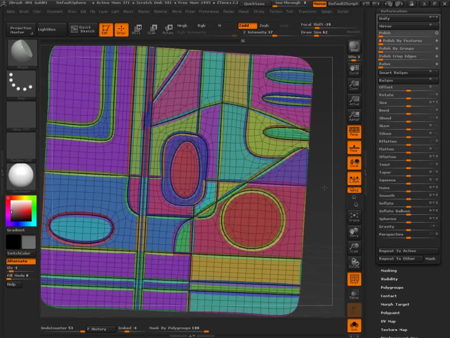Image resolution: width=450 pixels, height=338 pixels.
Task: Expand the Texture Map subpalette
Action: coord(394,330)
